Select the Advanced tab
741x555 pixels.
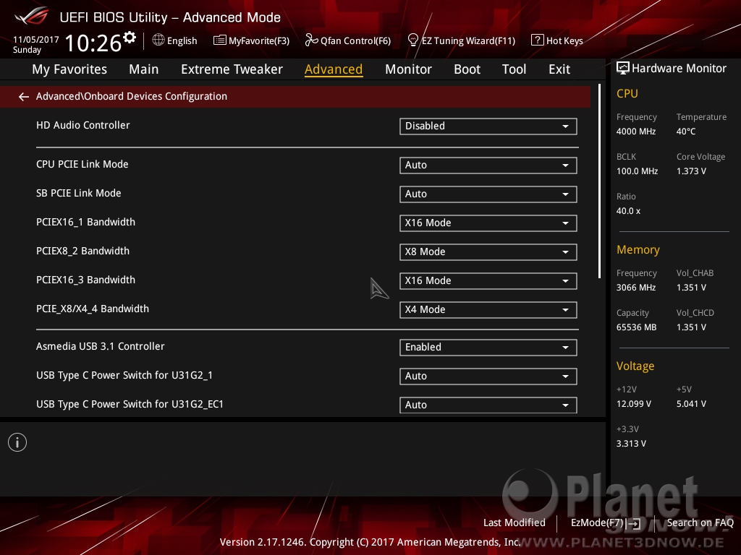pyautogui.click(x=334, y=69)
